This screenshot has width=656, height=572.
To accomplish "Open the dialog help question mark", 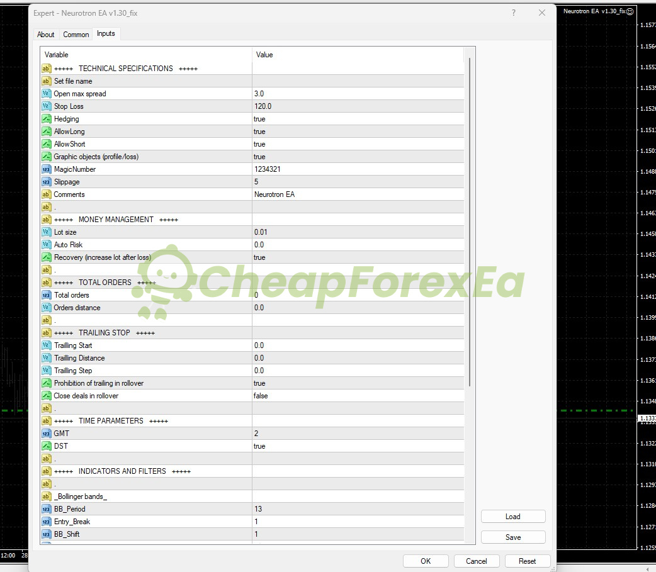I will point(514,13).
